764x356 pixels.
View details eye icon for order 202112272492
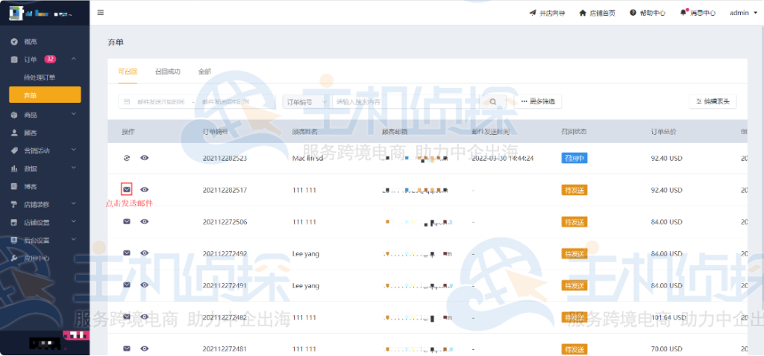(x=145, y=253)
